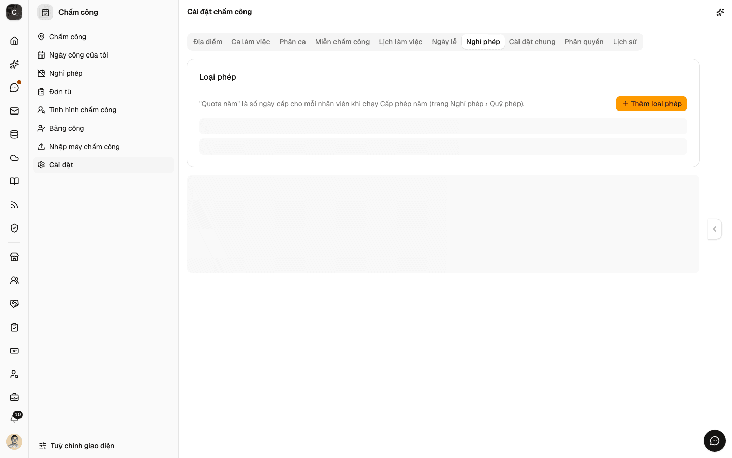Open the home icon in left rail
The width and height of the screenshot is (732, 458).
click(14, 41)
